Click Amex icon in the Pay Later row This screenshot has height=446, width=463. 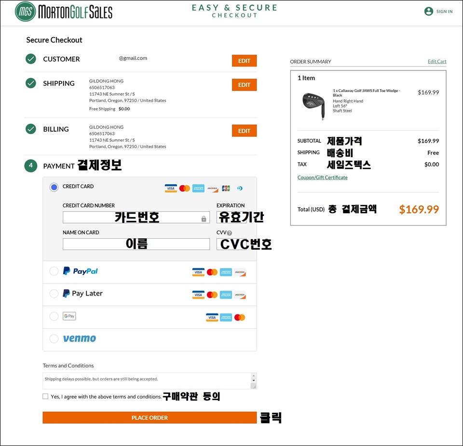(226, 295)
